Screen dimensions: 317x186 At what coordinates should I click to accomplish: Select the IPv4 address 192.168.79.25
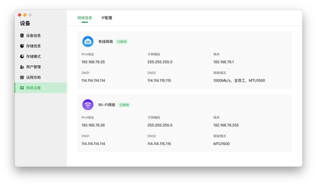tap(93, 62)
